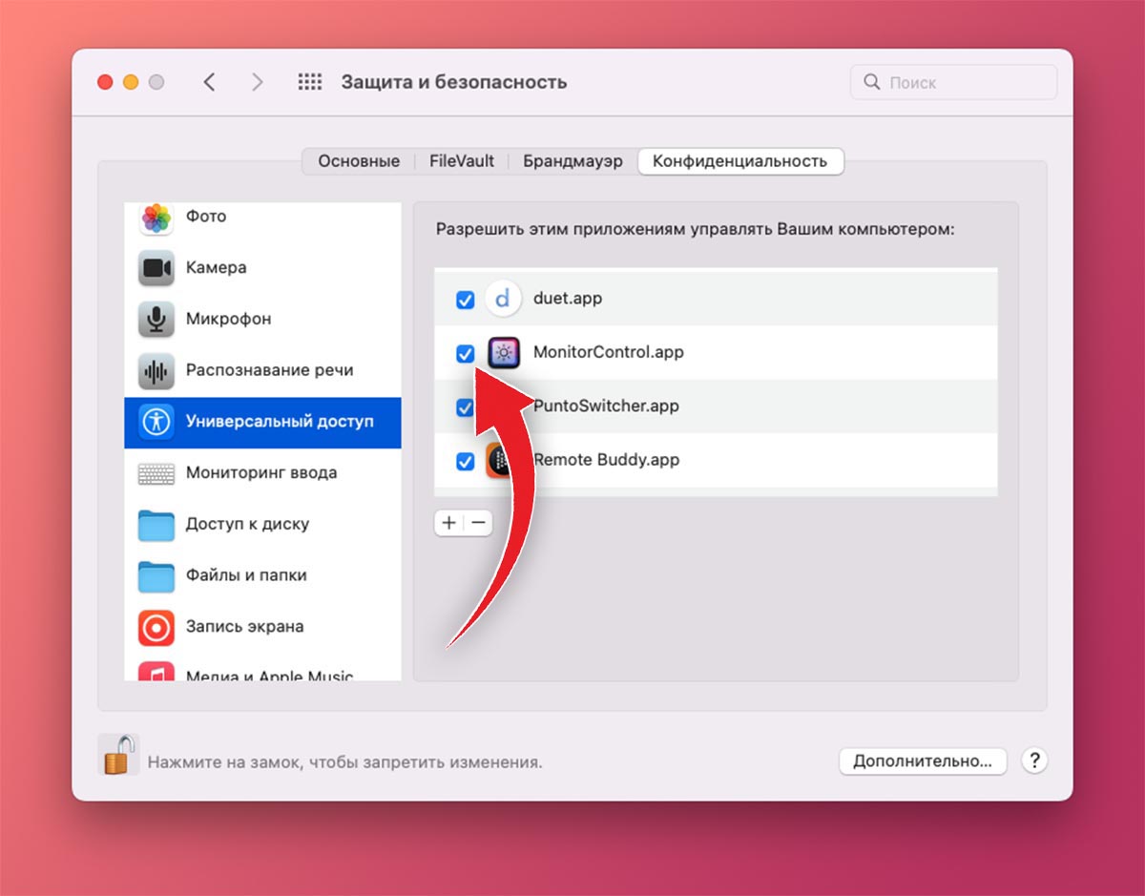
Task: Toggle the PuntoSwitcher.app checkbox
Action: pos(465,407)
